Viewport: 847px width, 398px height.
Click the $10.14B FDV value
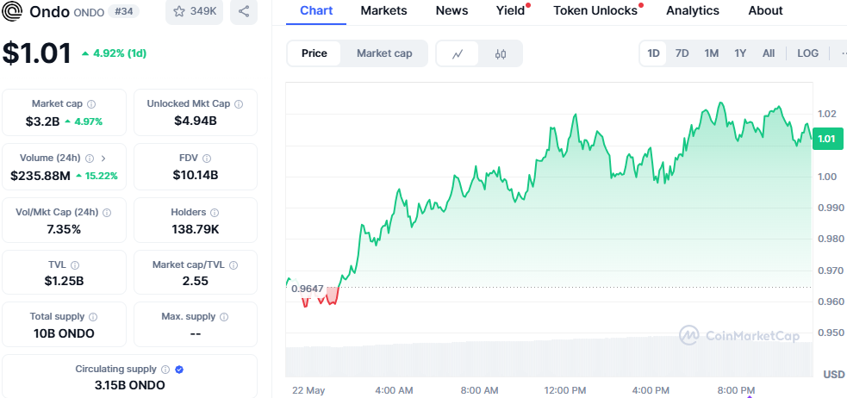[196, 175]
